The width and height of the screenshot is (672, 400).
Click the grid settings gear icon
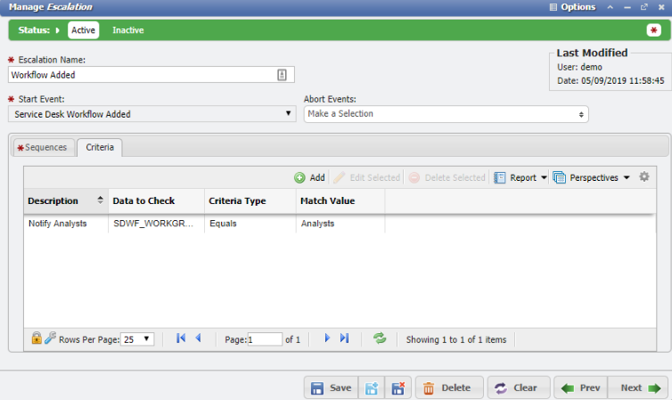coord(644,177)
